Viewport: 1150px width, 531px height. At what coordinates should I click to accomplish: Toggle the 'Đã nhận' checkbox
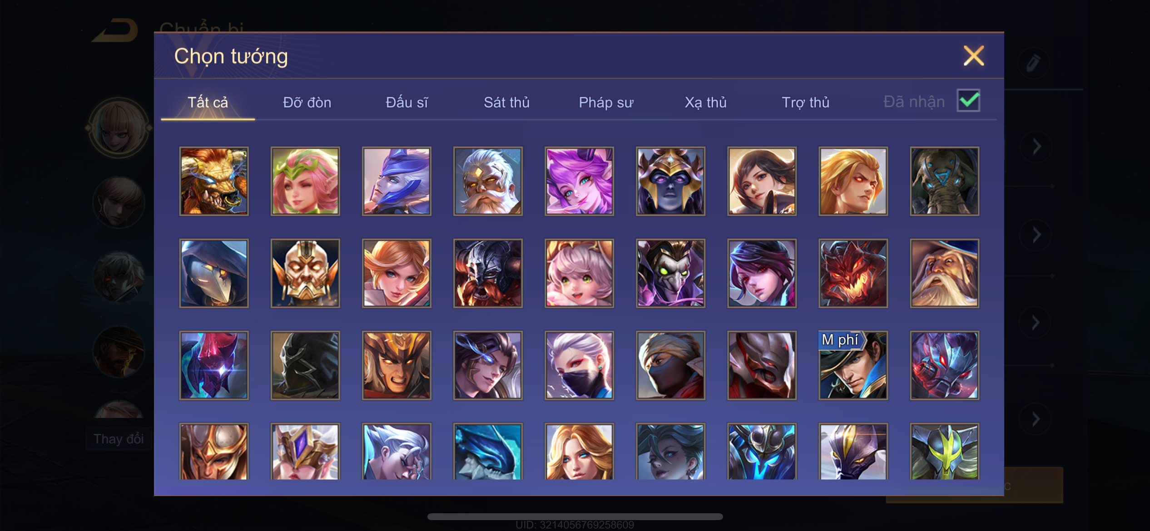pos(968,100)
